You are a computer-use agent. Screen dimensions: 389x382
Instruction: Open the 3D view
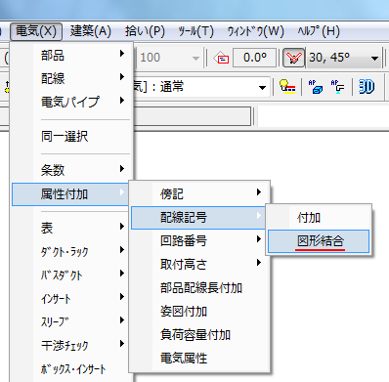[367, 87]
